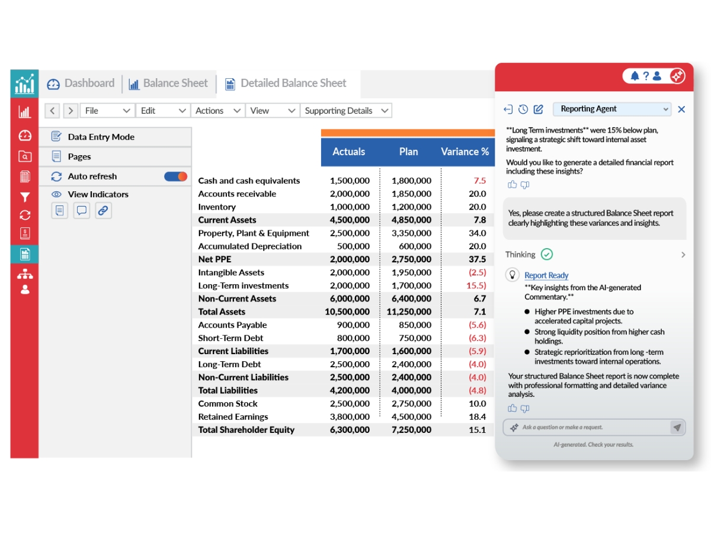
Task: Click the link chain icon under View Indicators
Action: click(x=103, y=210)
